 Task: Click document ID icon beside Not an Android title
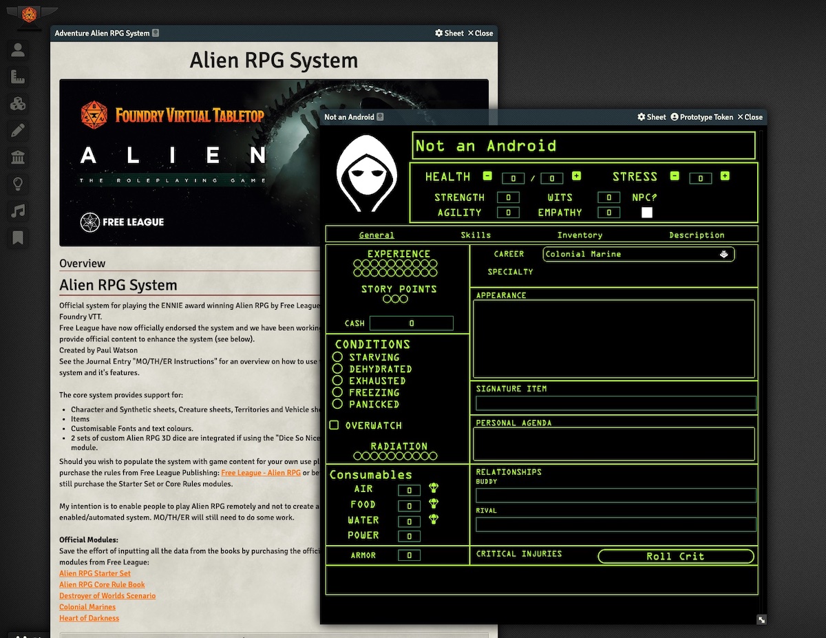380,117
